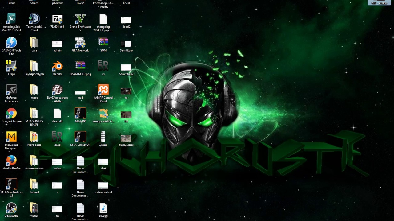Click the VRP - Atalho item
Screen dimensions: 394x221
pyautogui.click(x=379, y=3)
